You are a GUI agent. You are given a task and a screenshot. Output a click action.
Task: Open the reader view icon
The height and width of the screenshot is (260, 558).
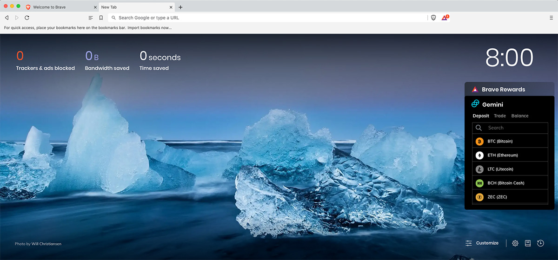pyautogui.click(x=91, y=18)
